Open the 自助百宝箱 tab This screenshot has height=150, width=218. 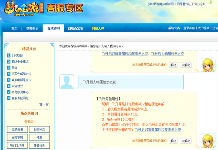click(x=76, y=28)
